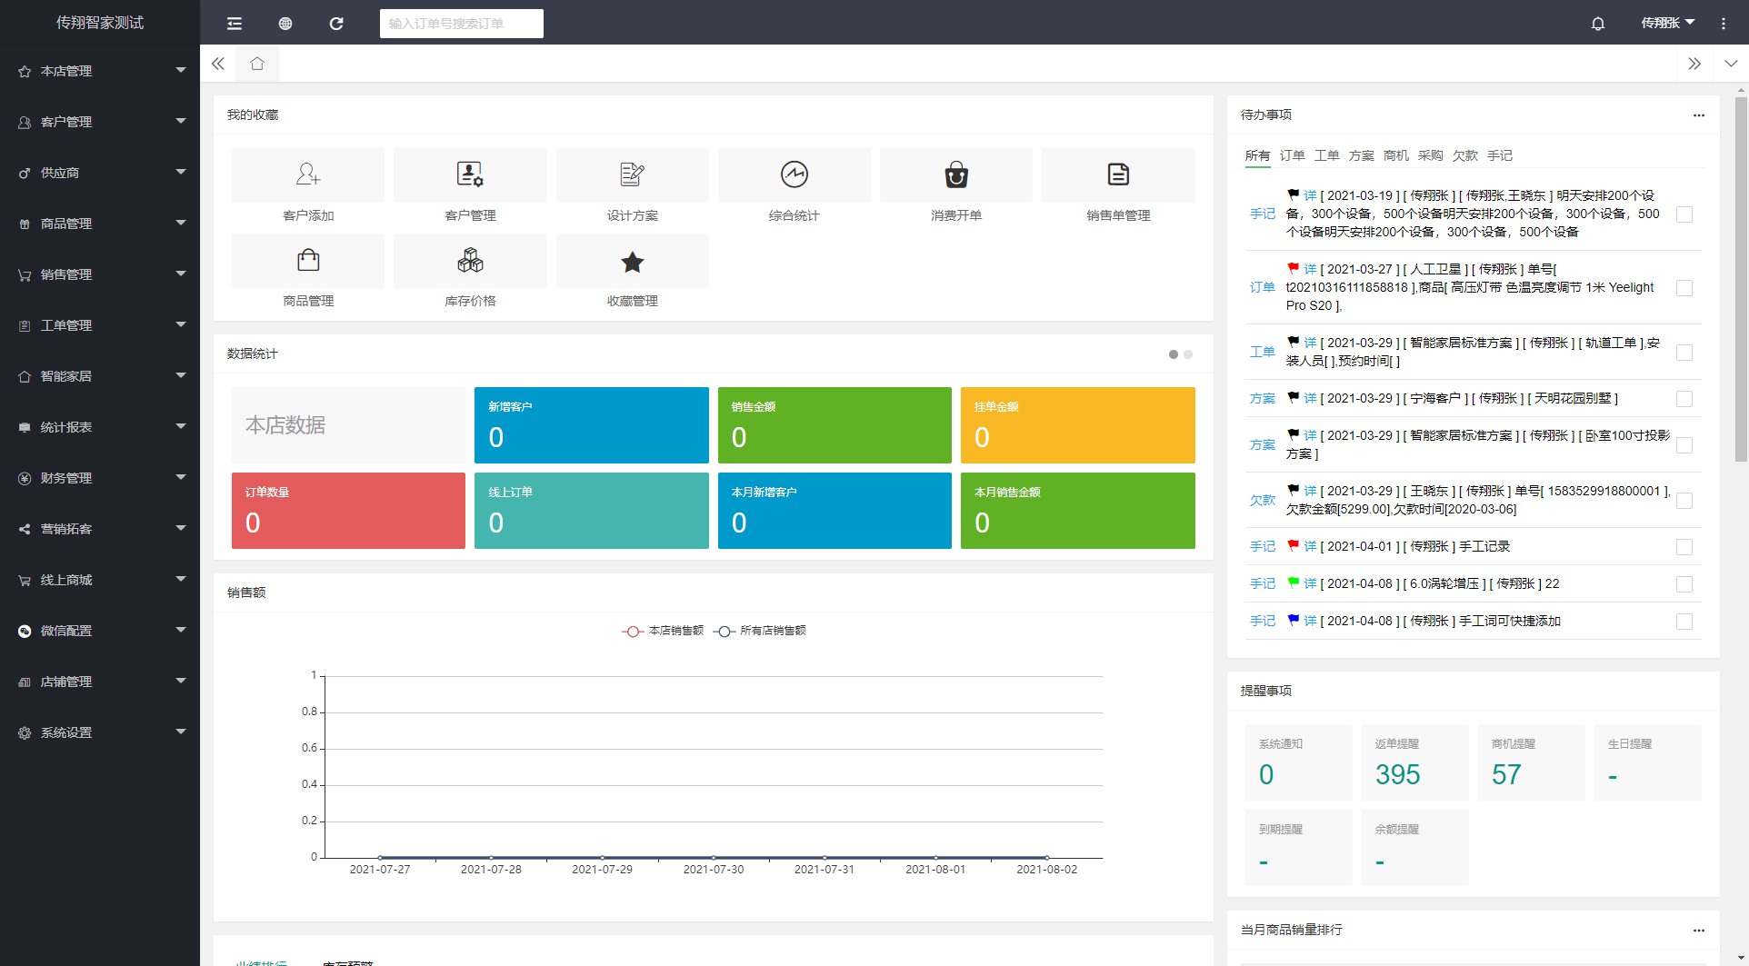Check the 欠款 王晓东 todo checkbox

click(x=1684, y=501)
